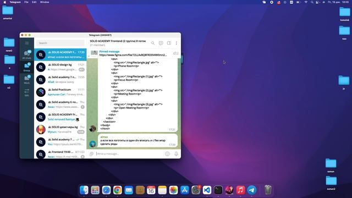
Task: Open Mail from the Dock
Action: [129, 190]
